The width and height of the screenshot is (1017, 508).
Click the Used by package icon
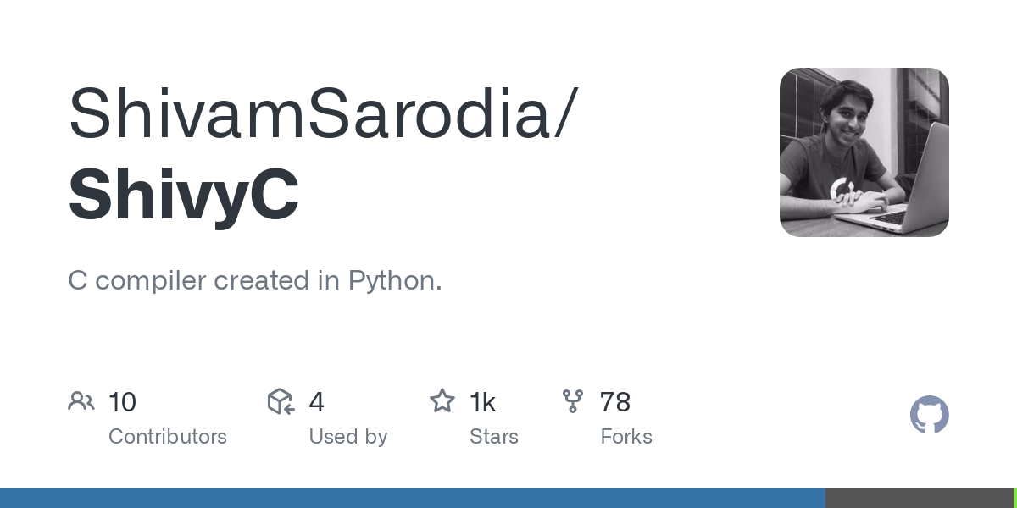pos(281,401)
